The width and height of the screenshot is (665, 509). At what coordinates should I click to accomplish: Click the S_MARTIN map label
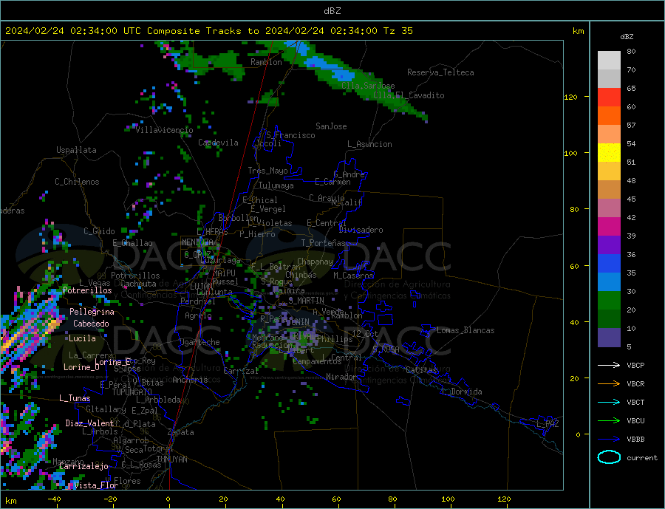point(306,301)
